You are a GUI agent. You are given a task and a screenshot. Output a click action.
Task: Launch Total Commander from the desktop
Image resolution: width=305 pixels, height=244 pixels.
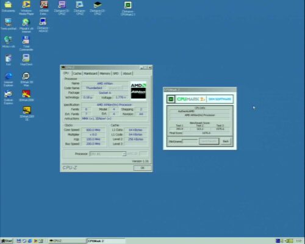coord(26,43)
